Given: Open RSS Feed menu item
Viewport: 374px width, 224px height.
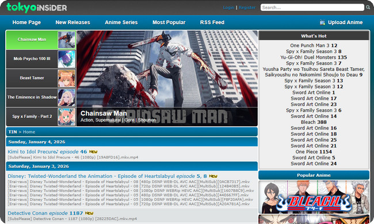Looking at the screenshot, I should (x=212, y=22).
